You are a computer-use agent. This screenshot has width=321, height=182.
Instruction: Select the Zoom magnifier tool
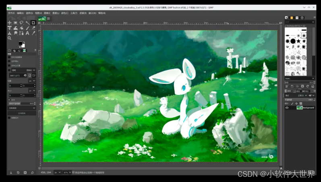(x=9, y=38)
